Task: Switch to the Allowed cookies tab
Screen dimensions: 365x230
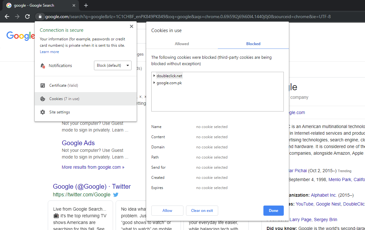Action: click(182, 44)
